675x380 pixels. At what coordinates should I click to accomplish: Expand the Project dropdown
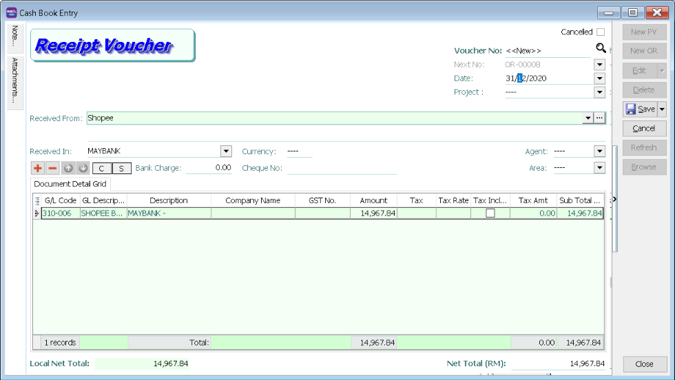[599, 92]
